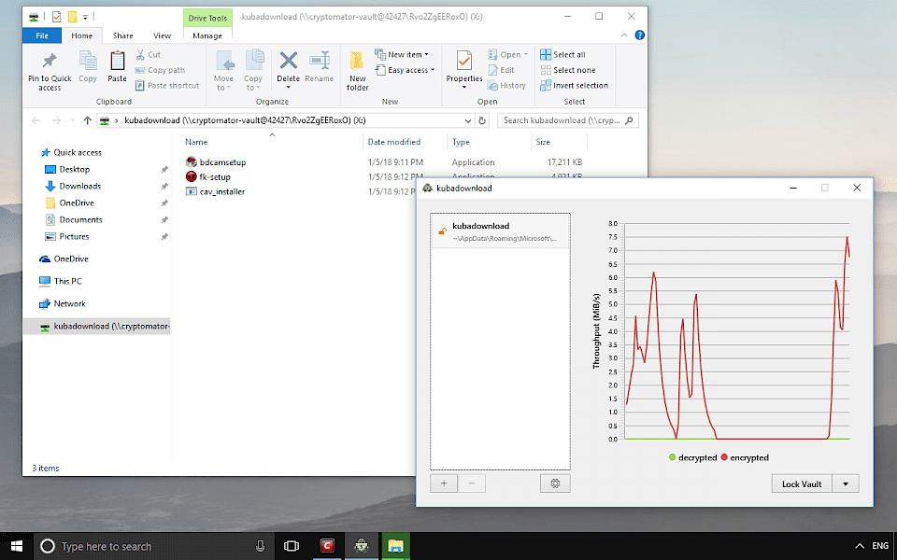
Task: Click Select none in ribbon
Action: click(567, 70)
